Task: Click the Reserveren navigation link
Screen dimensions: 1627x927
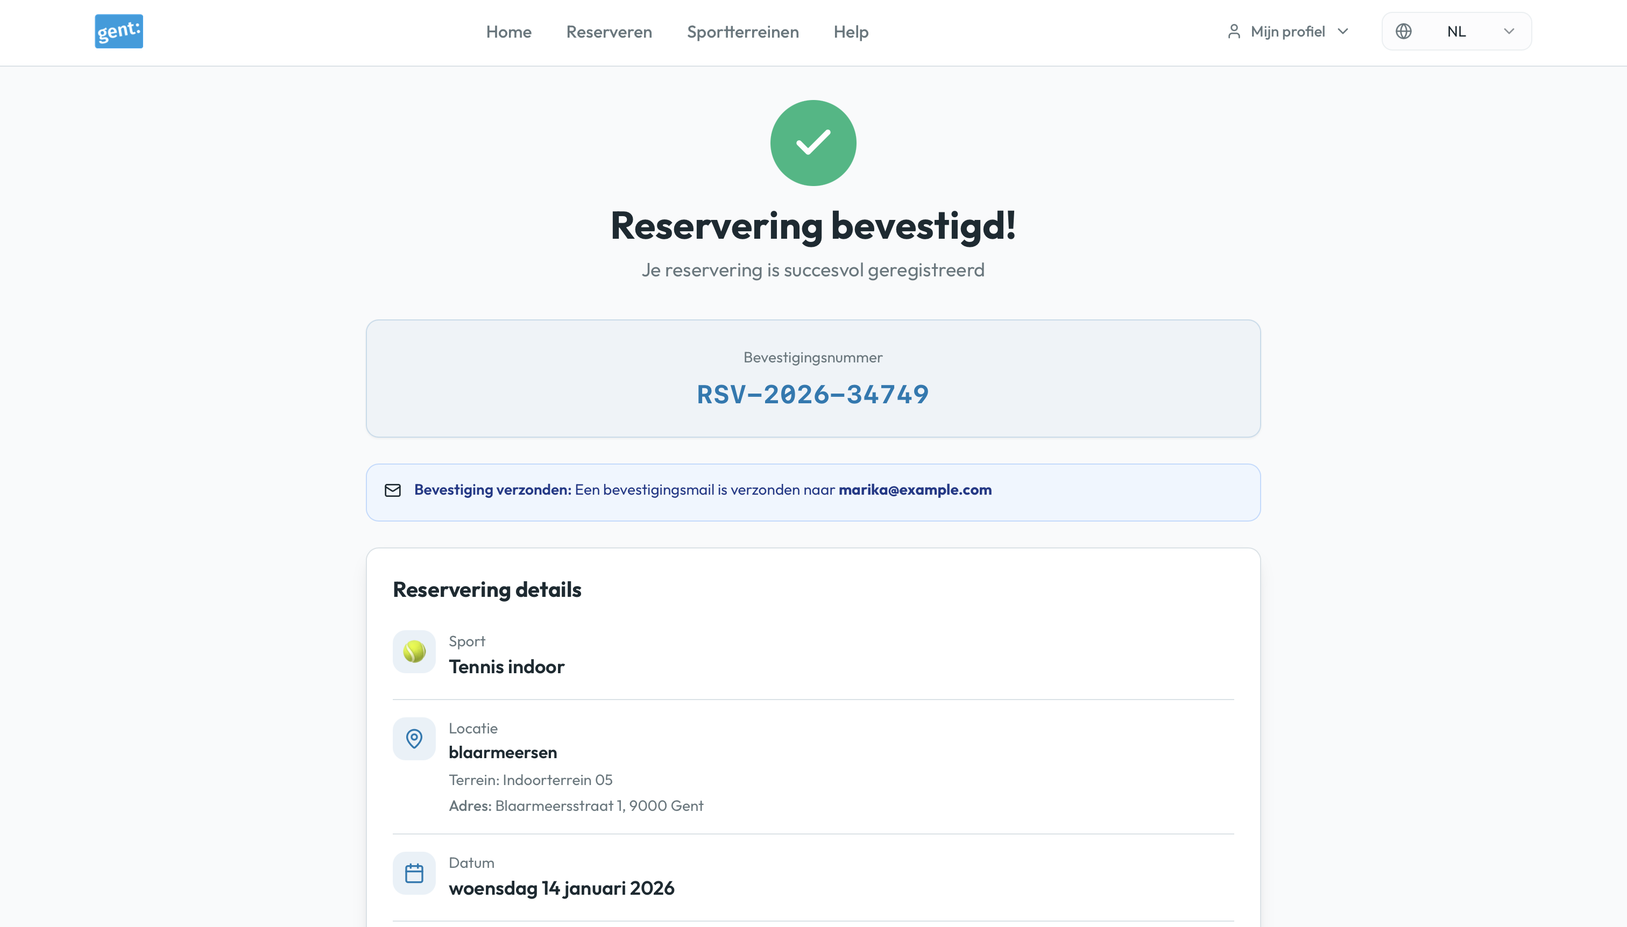Action: (x=608, y=32)
